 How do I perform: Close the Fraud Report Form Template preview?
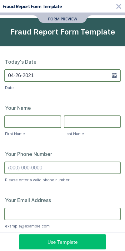[x=119, y=6]
